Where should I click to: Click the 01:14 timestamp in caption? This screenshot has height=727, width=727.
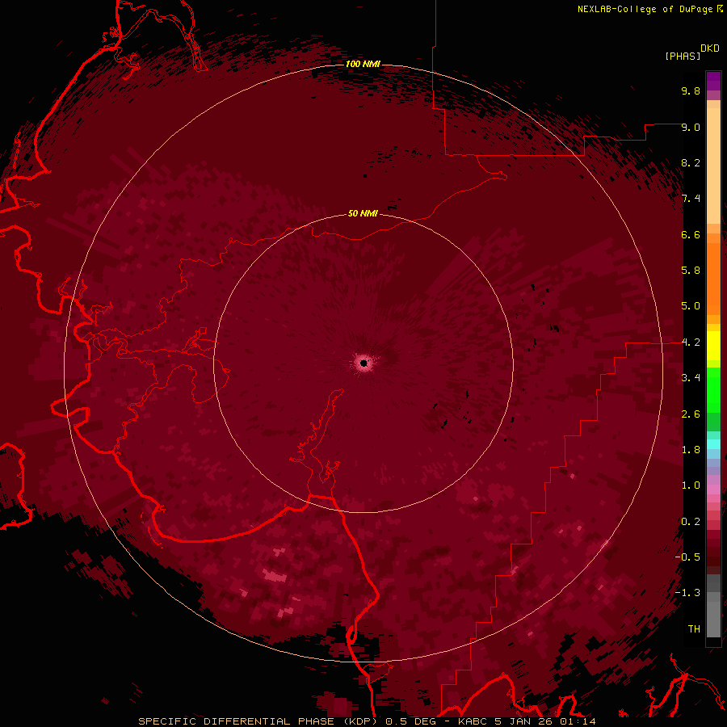point(578,721)
